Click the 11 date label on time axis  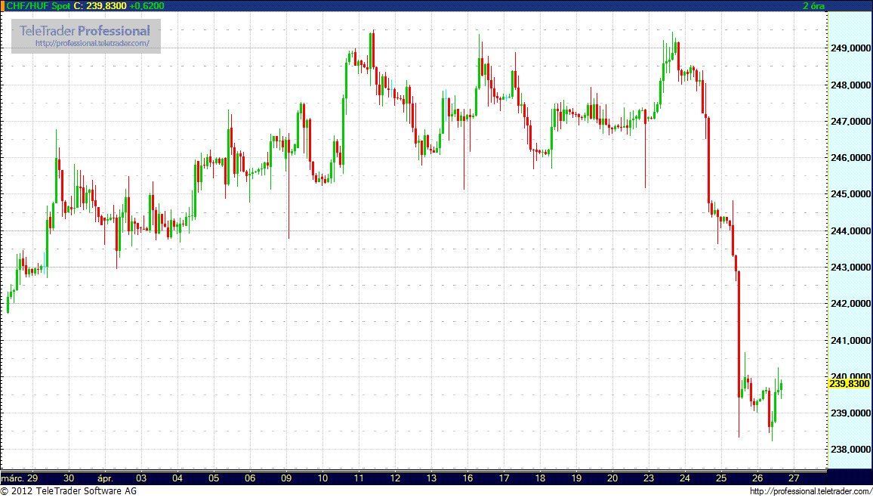pyautogui.click(x=359, y=478)
